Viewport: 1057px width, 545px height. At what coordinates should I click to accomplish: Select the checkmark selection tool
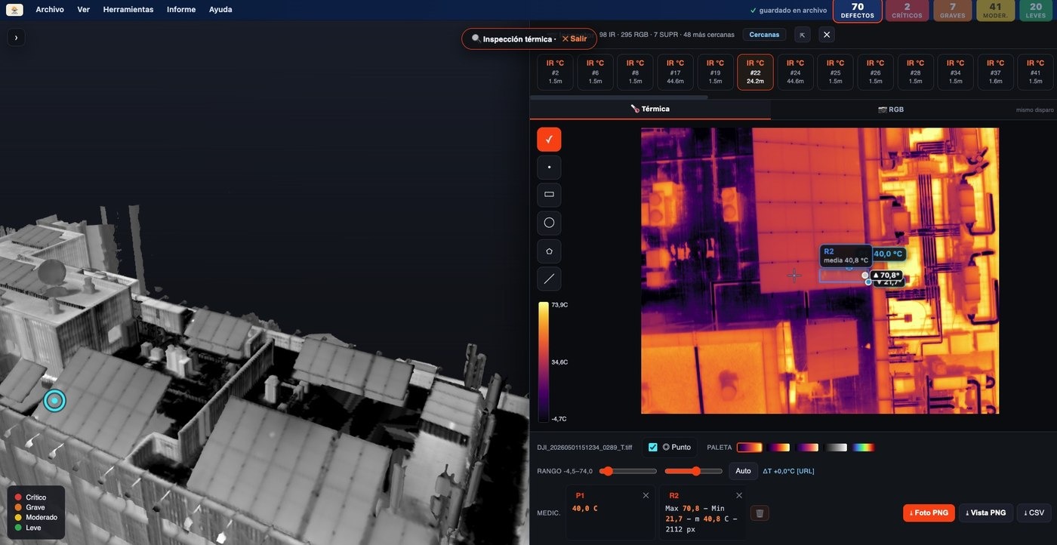549,140
